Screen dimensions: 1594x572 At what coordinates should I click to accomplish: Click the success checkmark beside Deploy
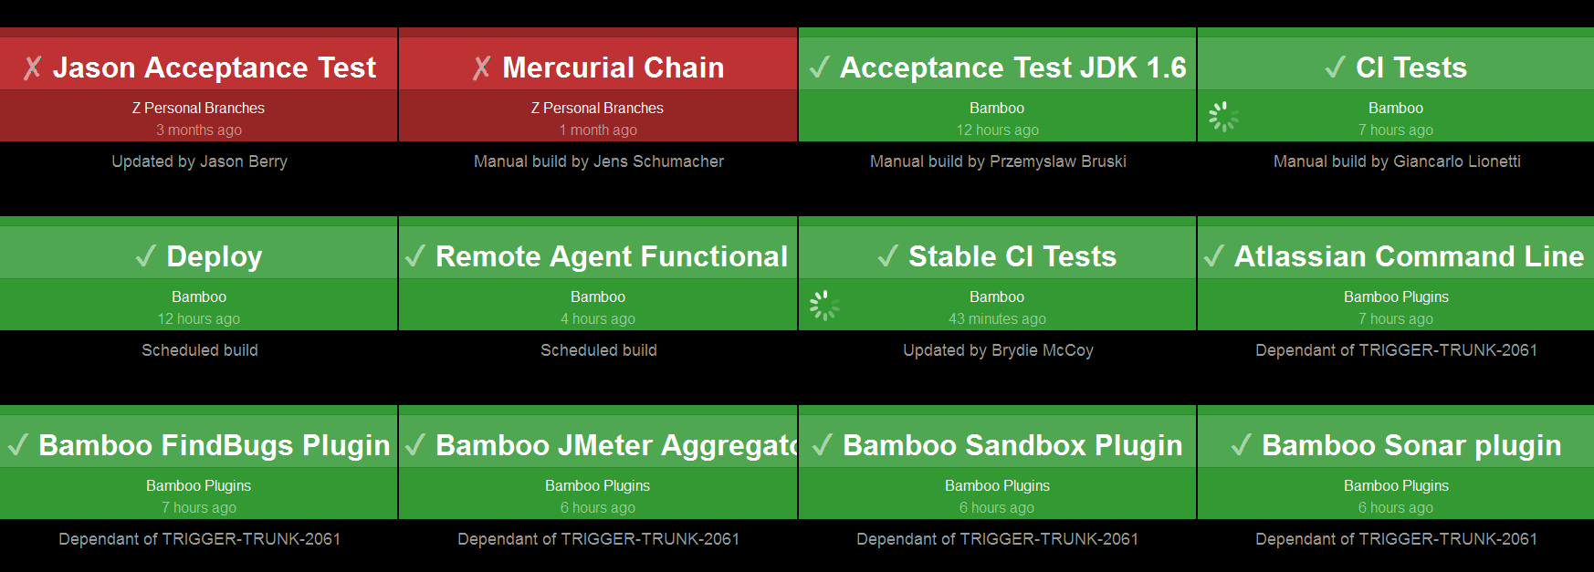146,256
